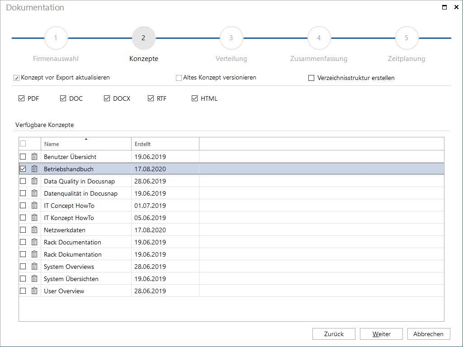Check the Netzwerkdaten checkbox
The width and height of the screenshot is (463, 347).
(x=23, y=230)
